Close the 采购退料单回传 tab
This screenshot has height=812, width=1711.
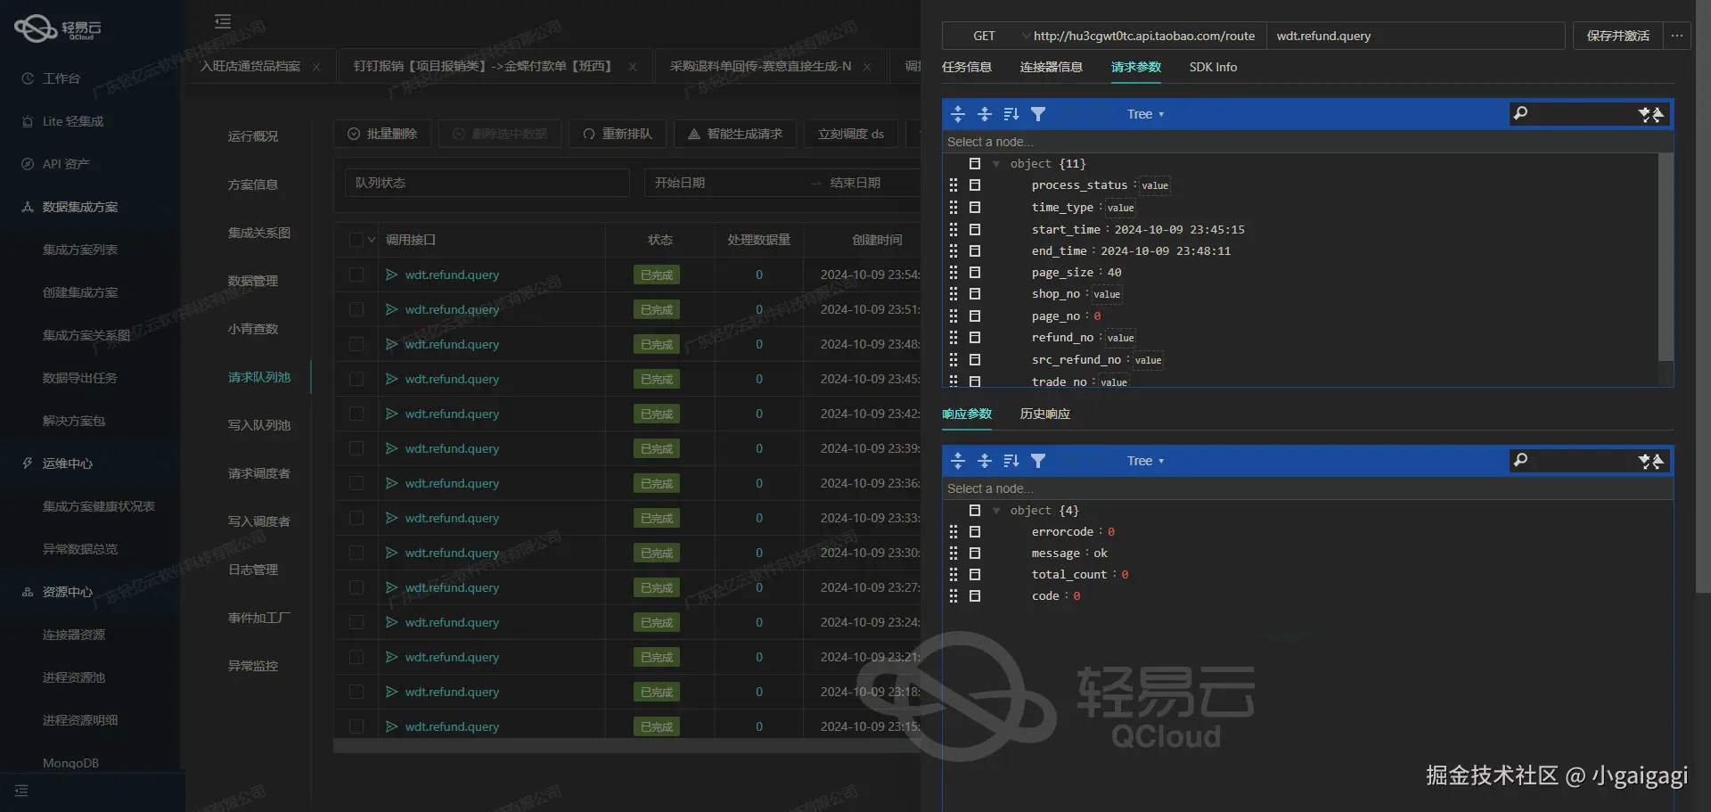(x=867, y=67)
